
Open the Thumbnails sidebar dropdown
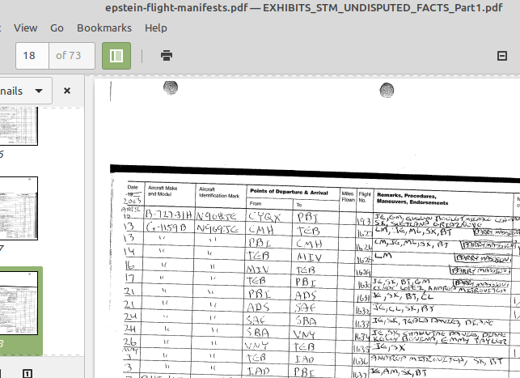click(x=25, y=91)
